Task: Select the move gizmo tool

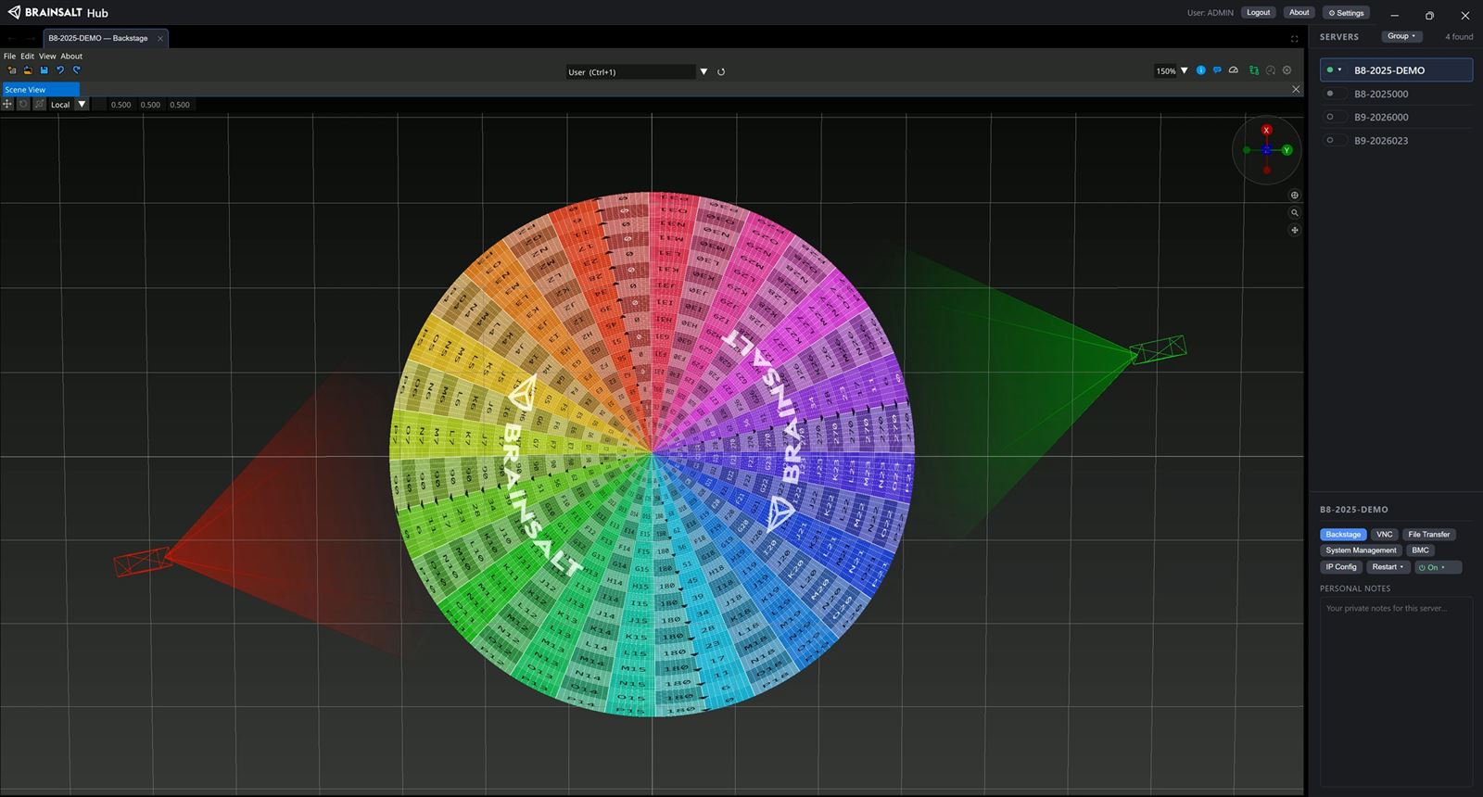Action: point(7,105)
